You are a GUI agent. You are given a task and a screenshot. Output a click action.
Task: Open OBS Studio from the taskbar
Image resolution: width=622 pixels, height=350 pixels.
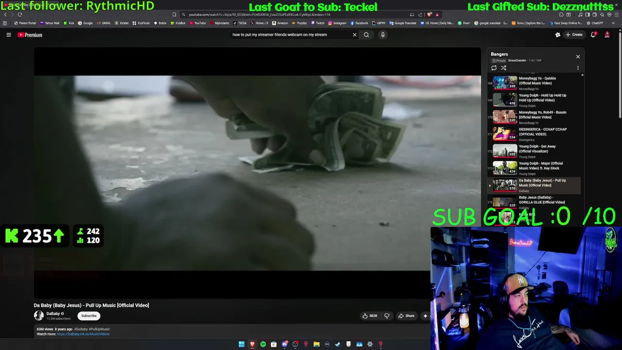point(295,344)
